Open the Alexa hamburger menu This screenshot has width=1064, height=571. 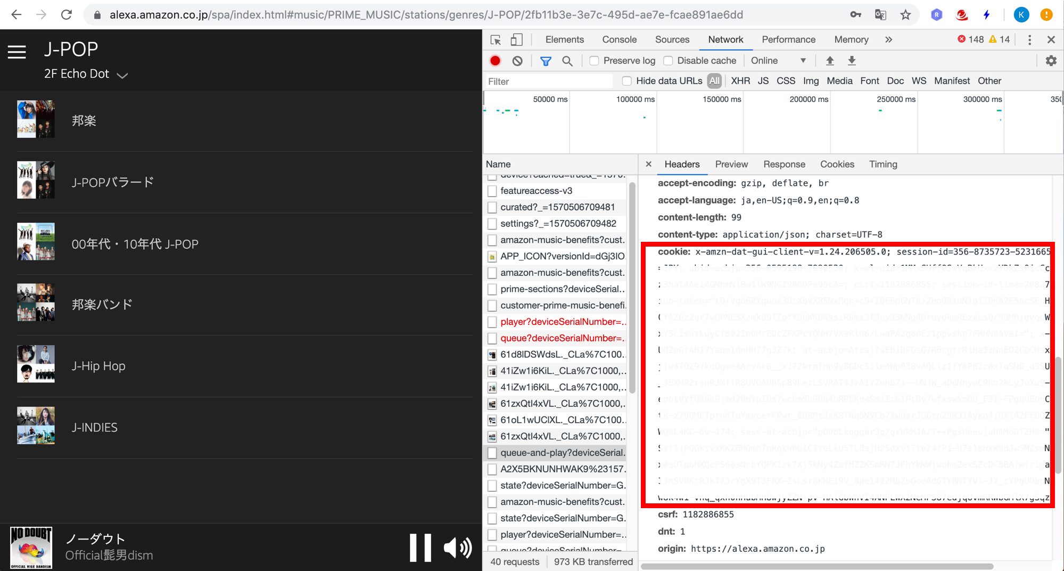pos(17,52)
